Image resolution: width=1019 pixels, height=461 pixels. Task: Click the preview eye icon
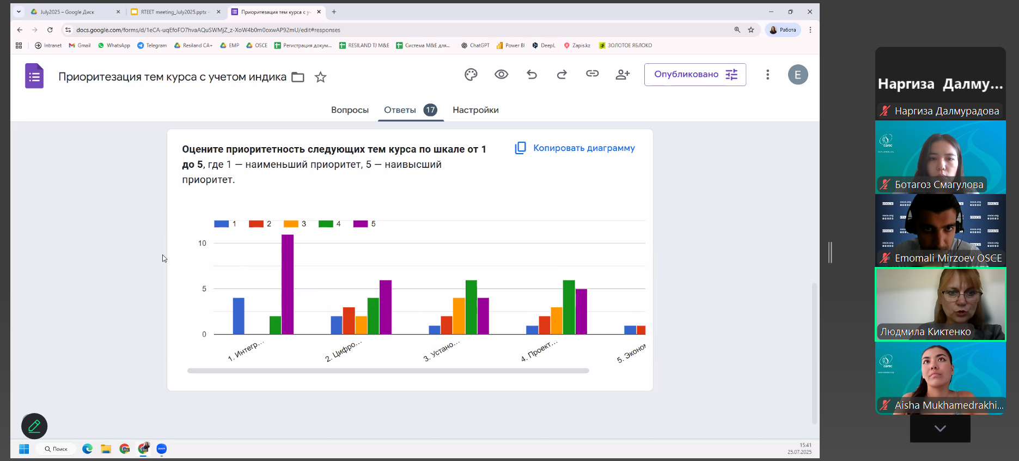pyautogui.click(x=501, y=75)
